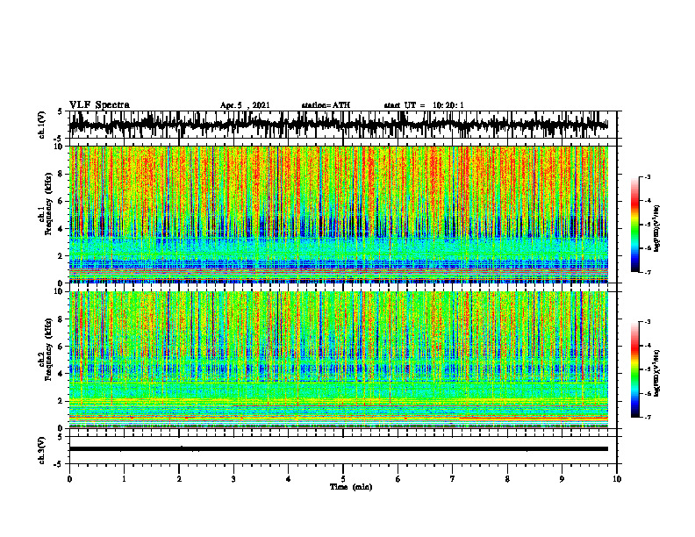Click the "10" kHz tick of ch.2 spectrogram

pyautogui.click(x=60, y=291)
